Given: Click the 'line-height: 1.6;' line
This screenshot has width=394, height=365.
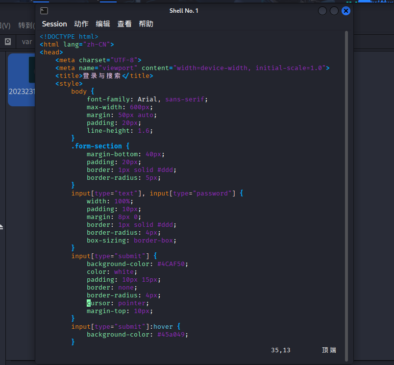Looking at the screenshot, I should [120, 131].
